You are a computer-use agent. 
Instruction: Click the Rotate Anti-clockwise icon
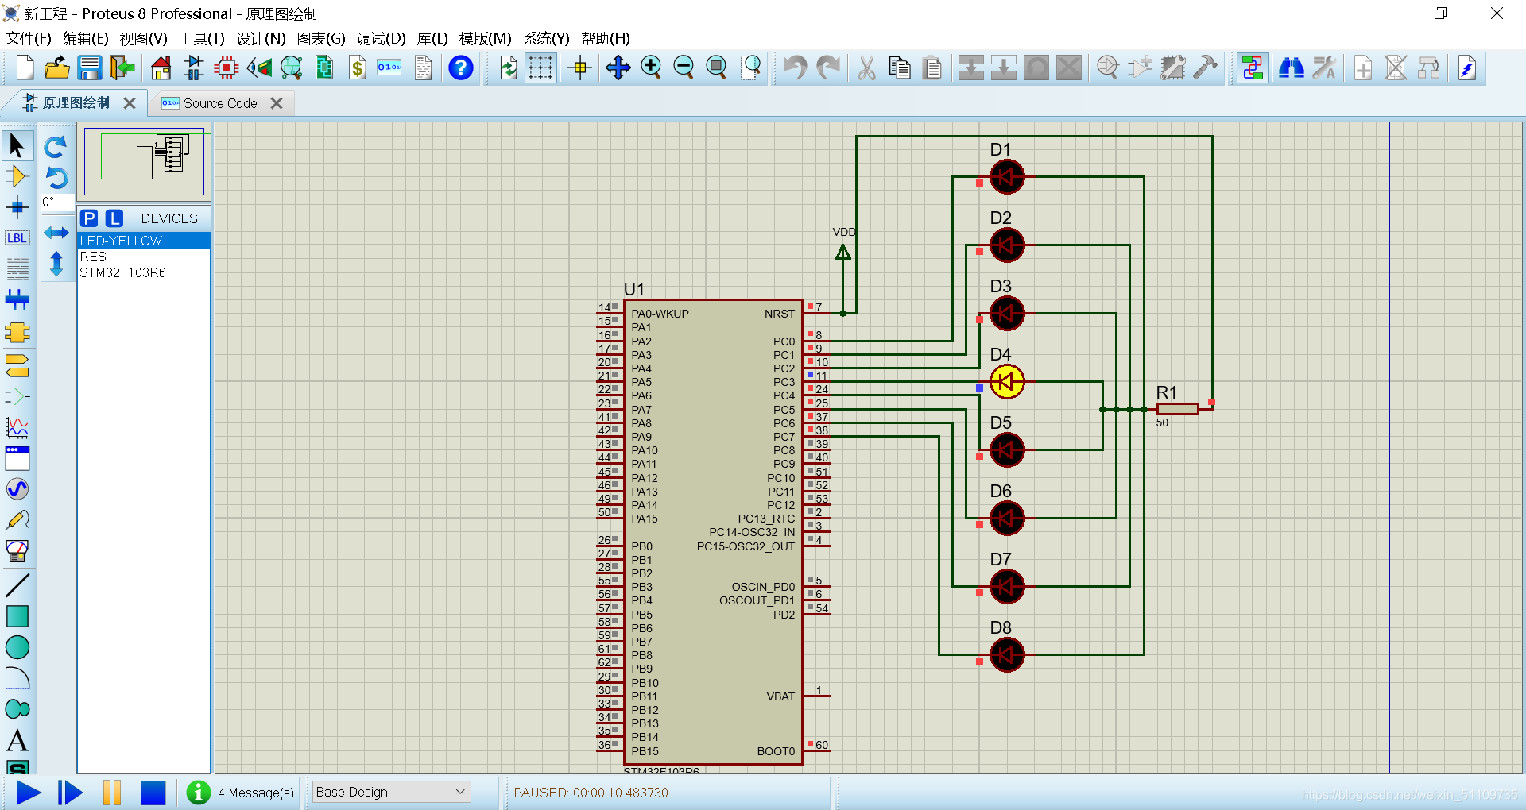[x=56, y=177]
